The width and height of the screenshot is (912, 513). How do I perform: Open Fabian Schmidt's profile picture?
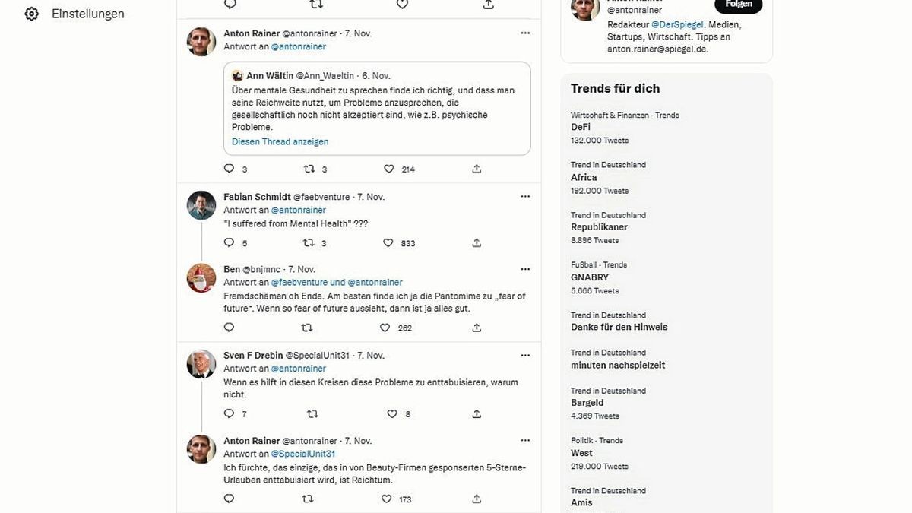point(201,205)
